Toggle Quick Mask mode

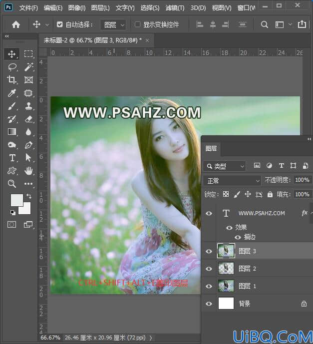click(x=11, y=225)
